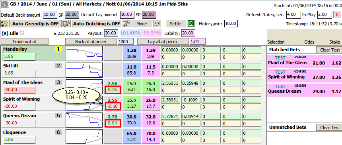Edit the History minutes field
This screenshot has width=342, height=145.
click(x=231, y=23)
